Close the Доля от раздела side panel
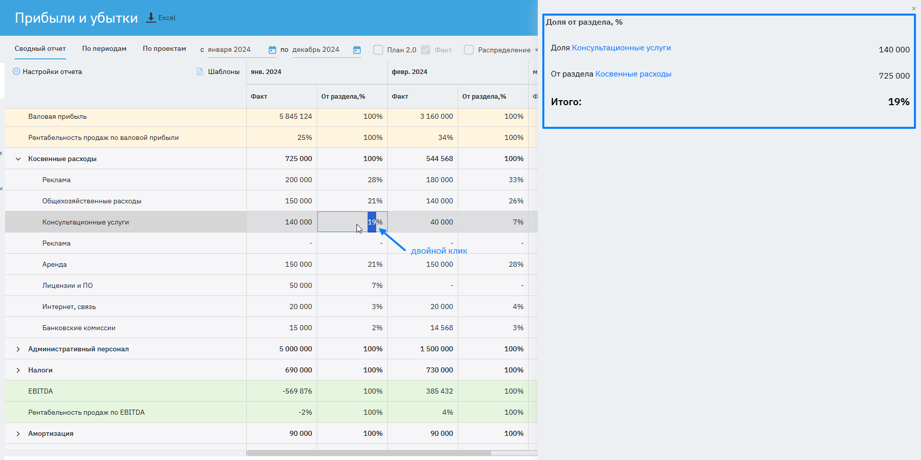The image size is (921, 460). 913,9
